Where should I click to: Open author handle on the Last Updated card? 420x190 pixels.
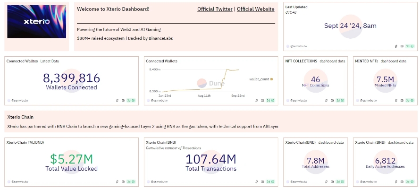298,46
